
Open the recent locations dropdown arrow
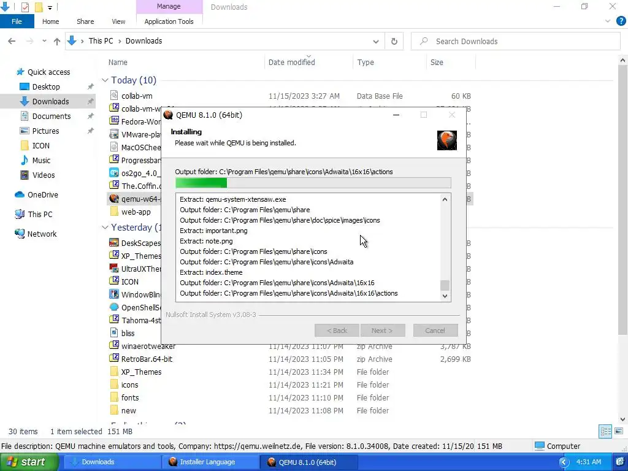click(44, 41)
